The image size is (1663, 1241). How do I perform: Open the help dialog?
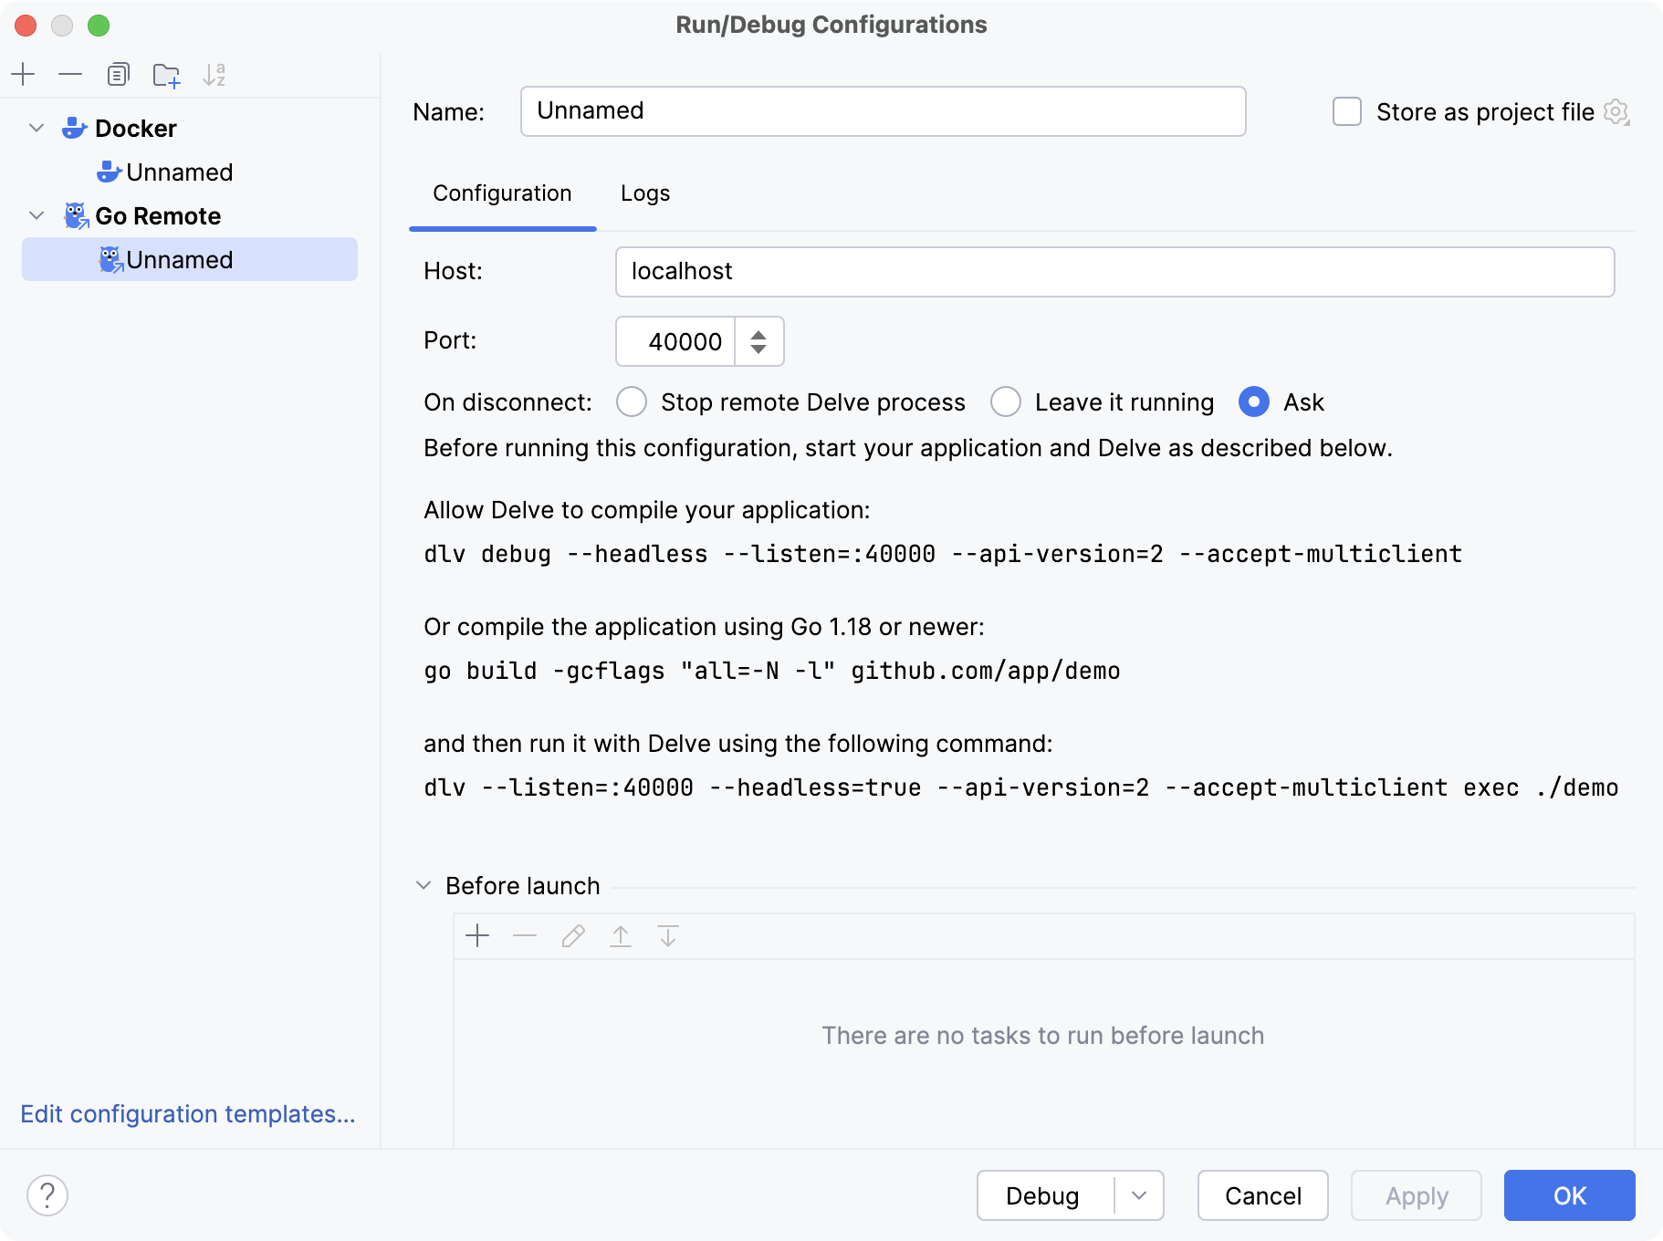click(47, 1194)
